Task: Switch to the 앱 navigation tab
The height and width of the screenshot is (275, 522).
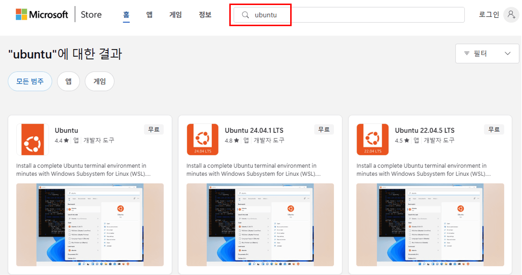Action: click(x=149, y=15)
